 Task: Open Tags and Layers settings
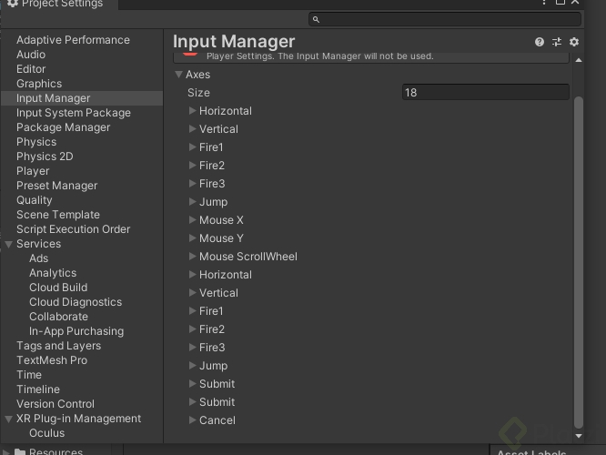(59, 346)
